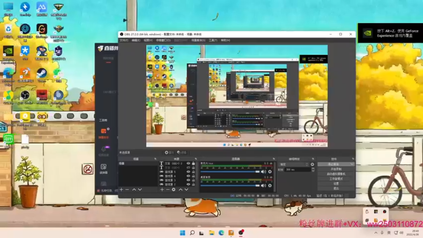This screenshot has height=238, width=423.
Task: Click the transition duration 300 ms field
Action: [x=298, y=169]
